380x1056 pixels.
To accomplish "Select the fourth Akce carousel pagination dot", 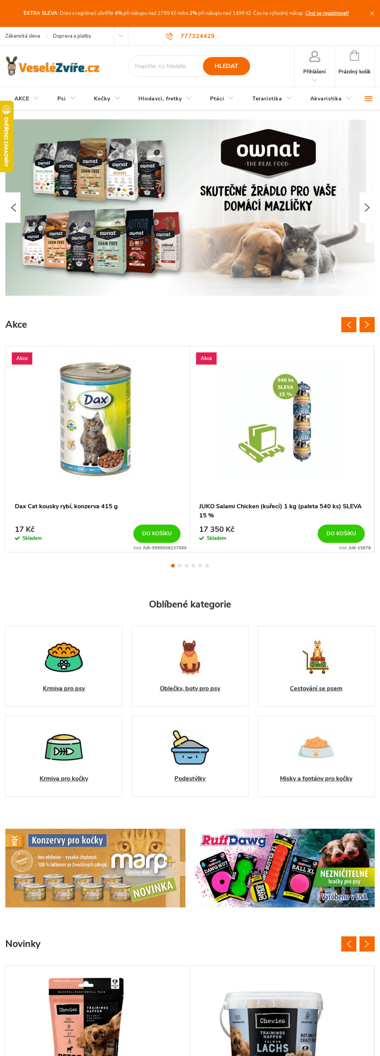I will [193, 566].
